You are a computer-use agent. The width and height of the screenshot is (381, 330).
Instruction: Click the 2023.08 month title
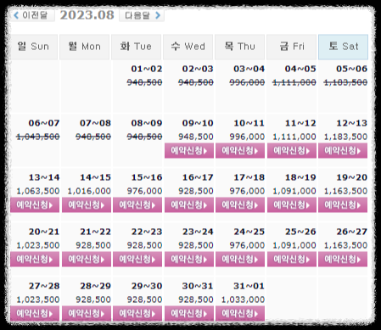87,15
